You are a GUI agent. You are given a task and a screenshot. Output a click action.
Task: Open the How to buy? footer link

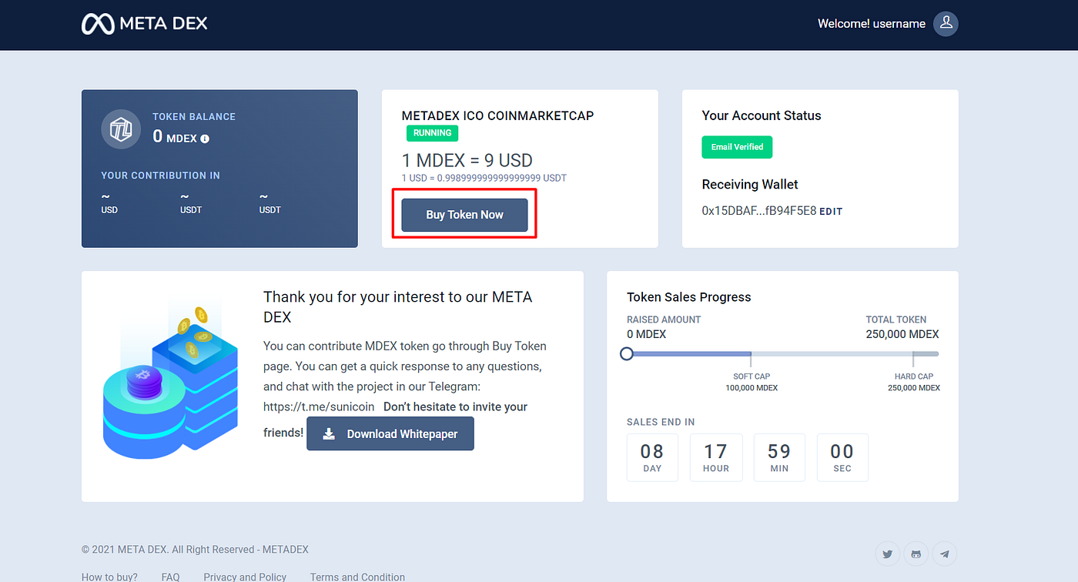pyautogui.click(x=110, y=577)
